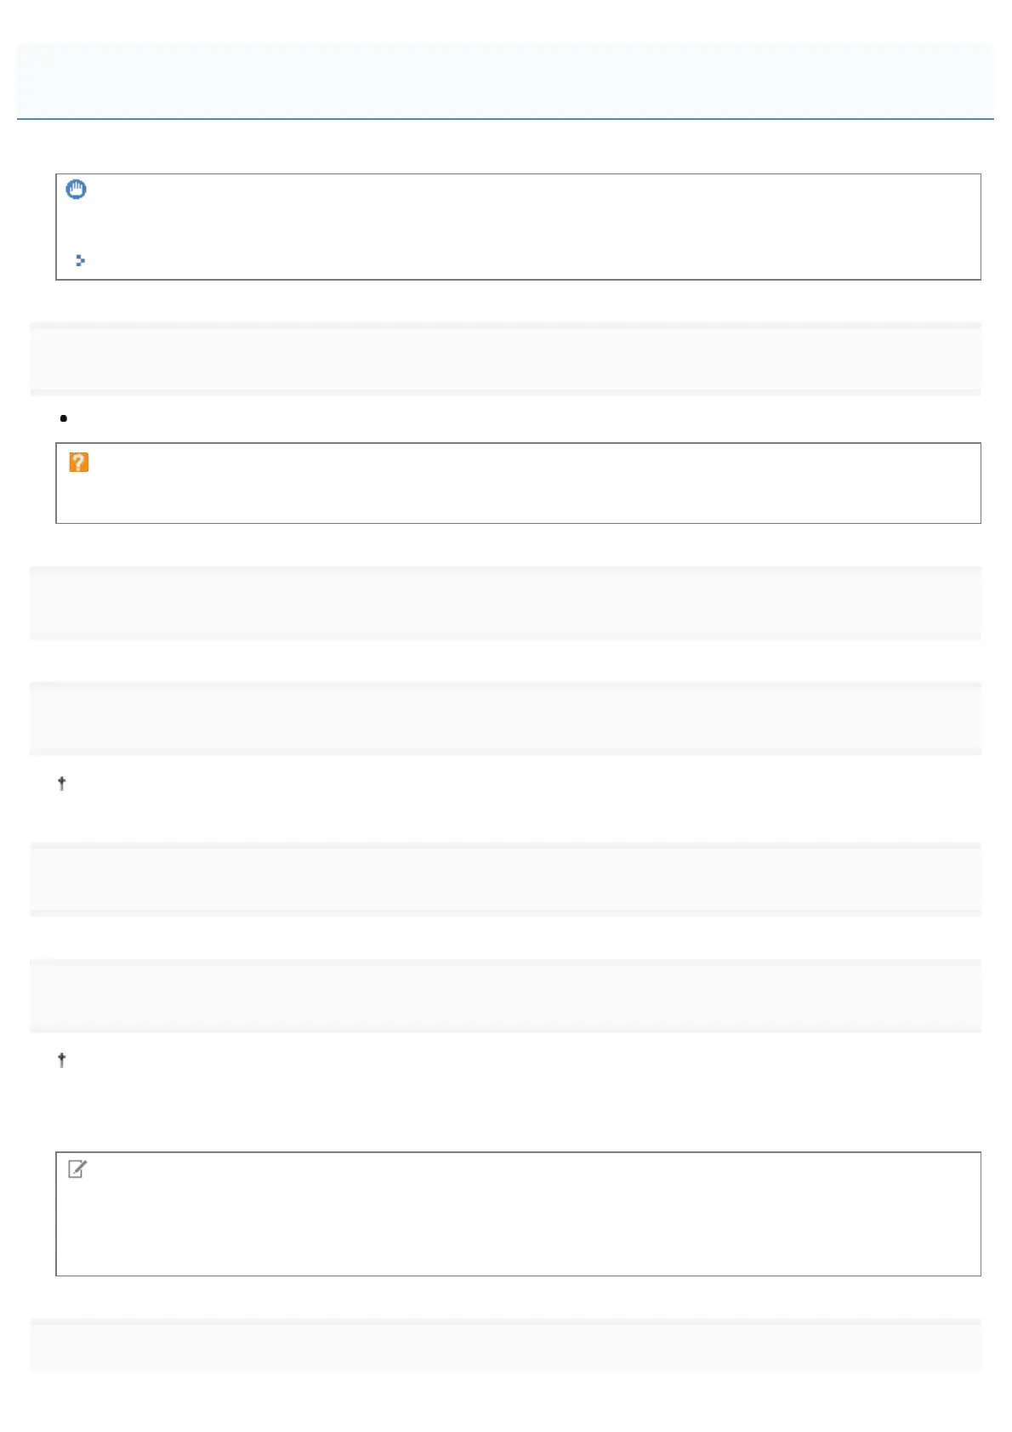Click the gray bar above the bullet point
Image resolution: width=1012 pixels, height=1432 pixels.
tap(505, 359)
